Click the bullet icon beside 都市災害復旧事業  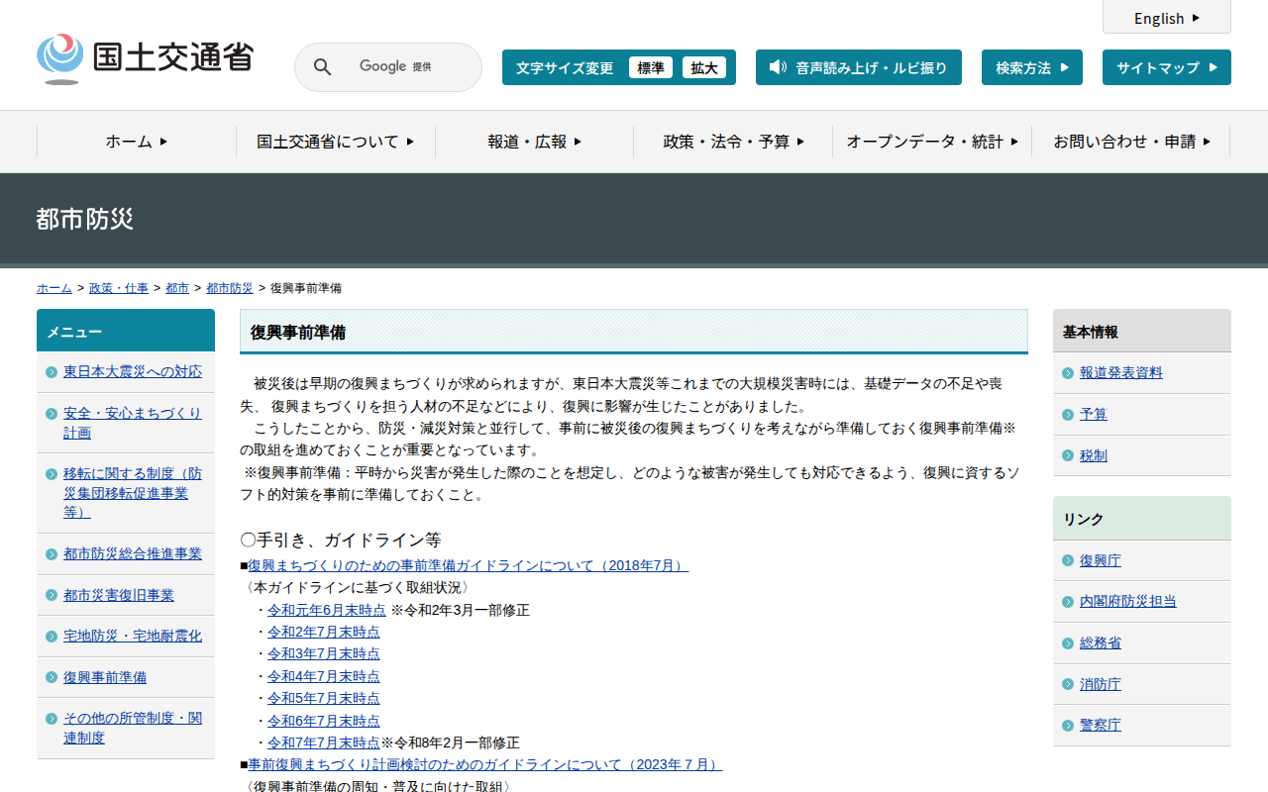(x=52, y=595)
